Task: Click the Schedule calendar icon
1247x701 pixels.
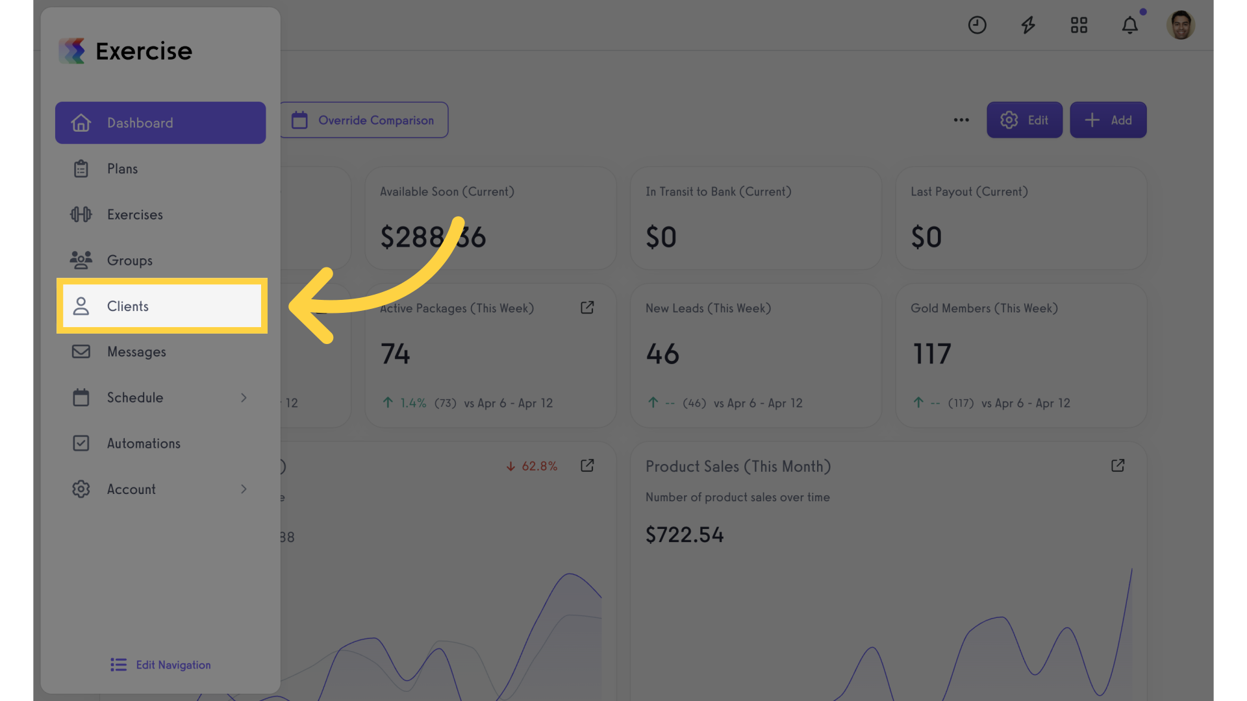Action: tap(81, 397)
